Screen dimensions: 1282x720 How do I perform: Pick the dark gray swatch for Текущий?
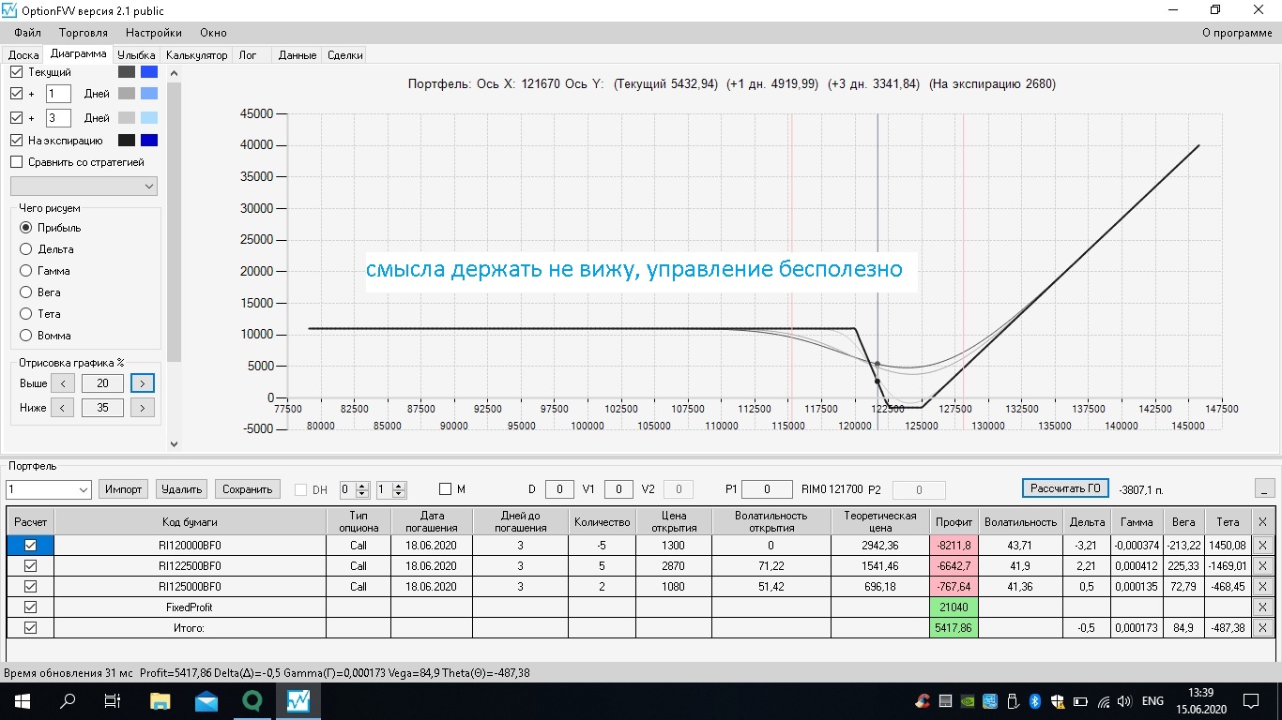point(127,71)
